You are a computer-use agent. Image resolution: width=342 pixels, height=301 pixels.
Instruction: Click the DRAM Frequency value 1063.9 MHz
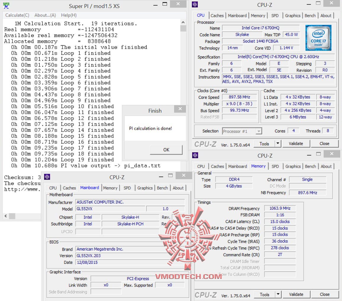[280, 208]
